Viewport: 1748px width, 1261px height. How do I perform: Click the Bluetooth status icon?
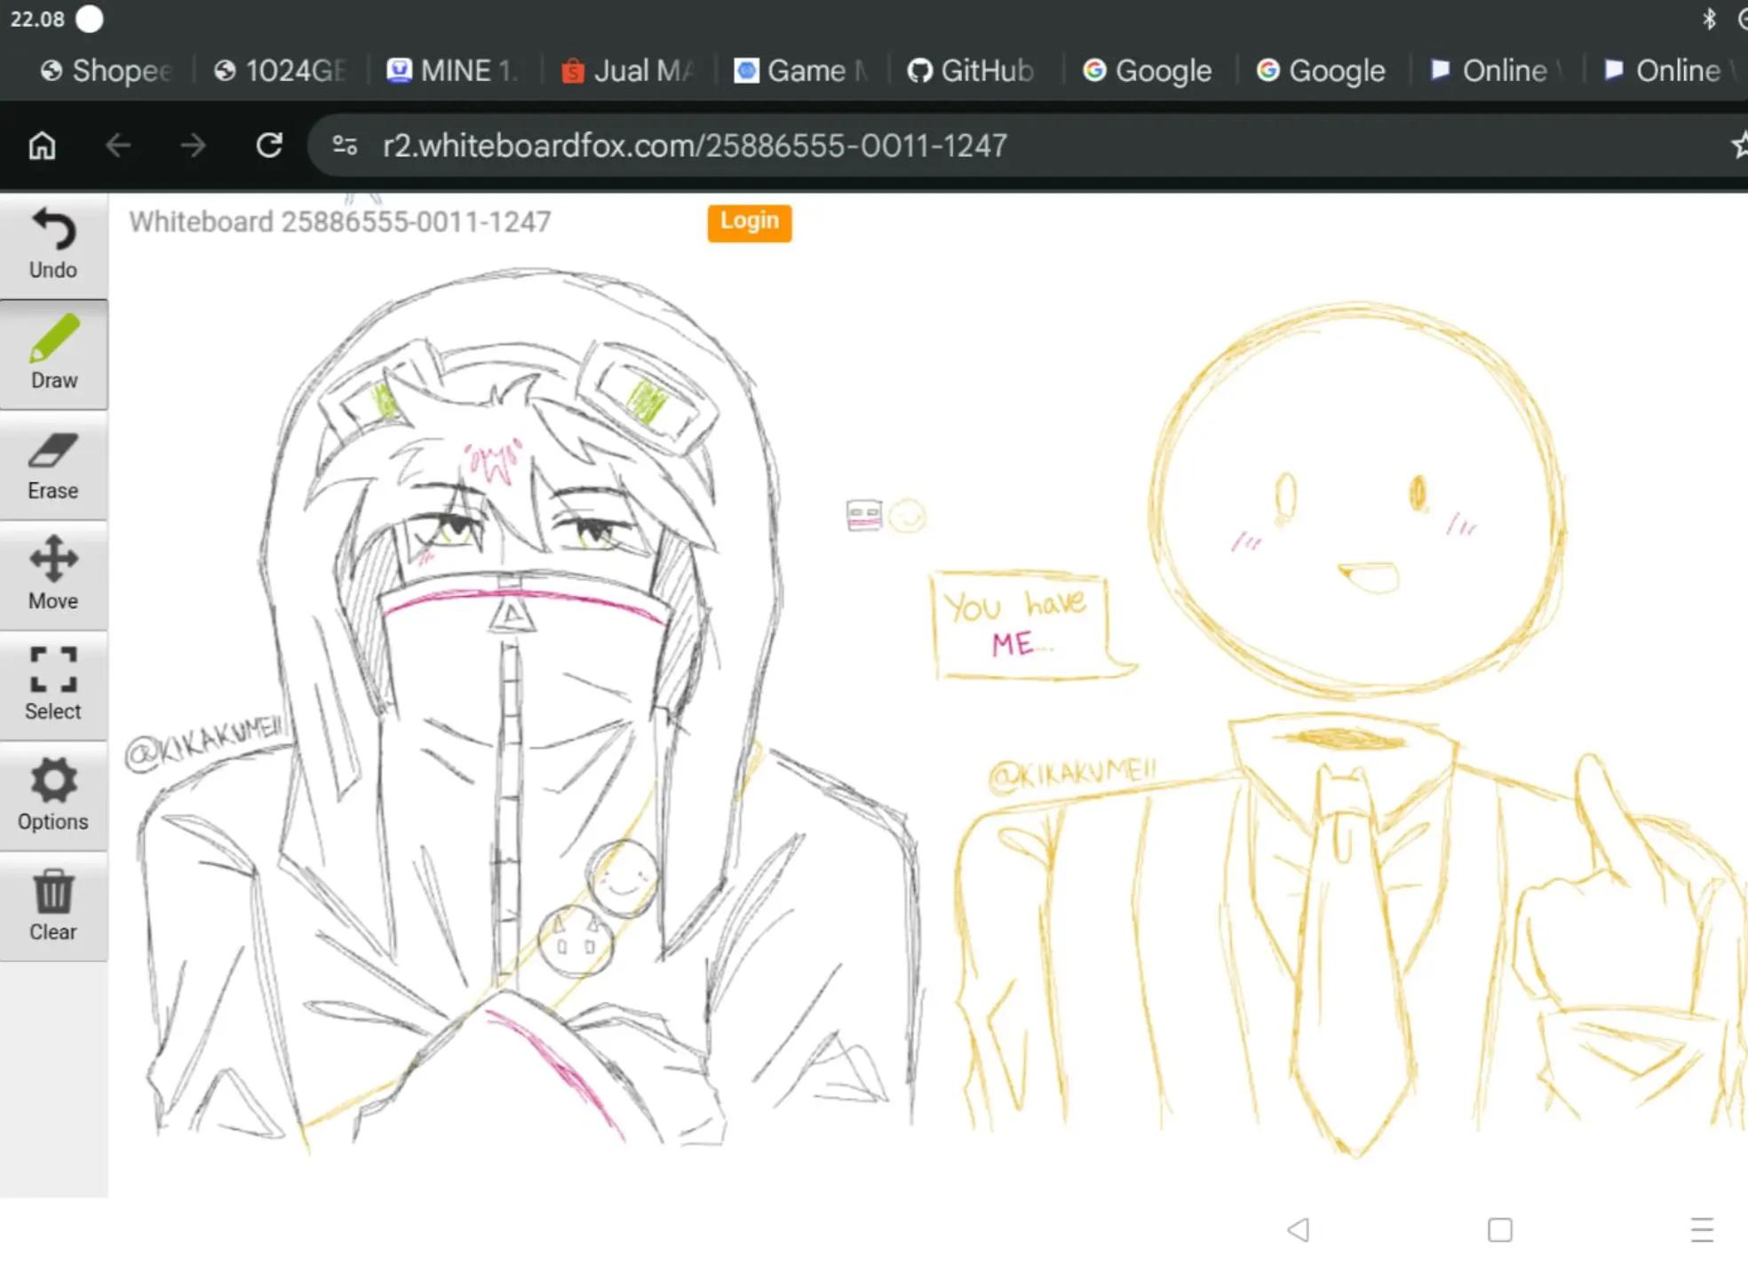[1709, 19]
